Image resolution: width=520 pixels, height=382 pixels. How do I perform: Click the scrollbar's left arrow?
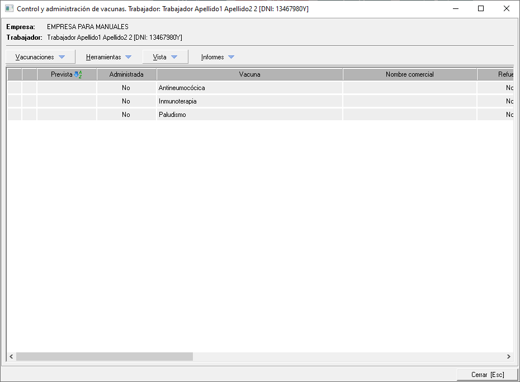click(x=11, y=356)
